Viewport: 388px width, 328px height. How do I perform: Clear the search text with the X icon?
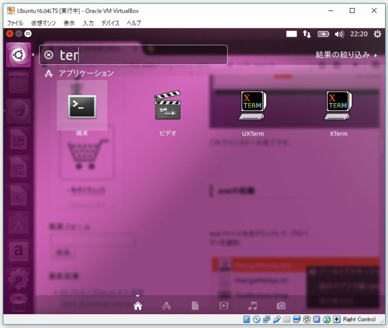point(49,55)
